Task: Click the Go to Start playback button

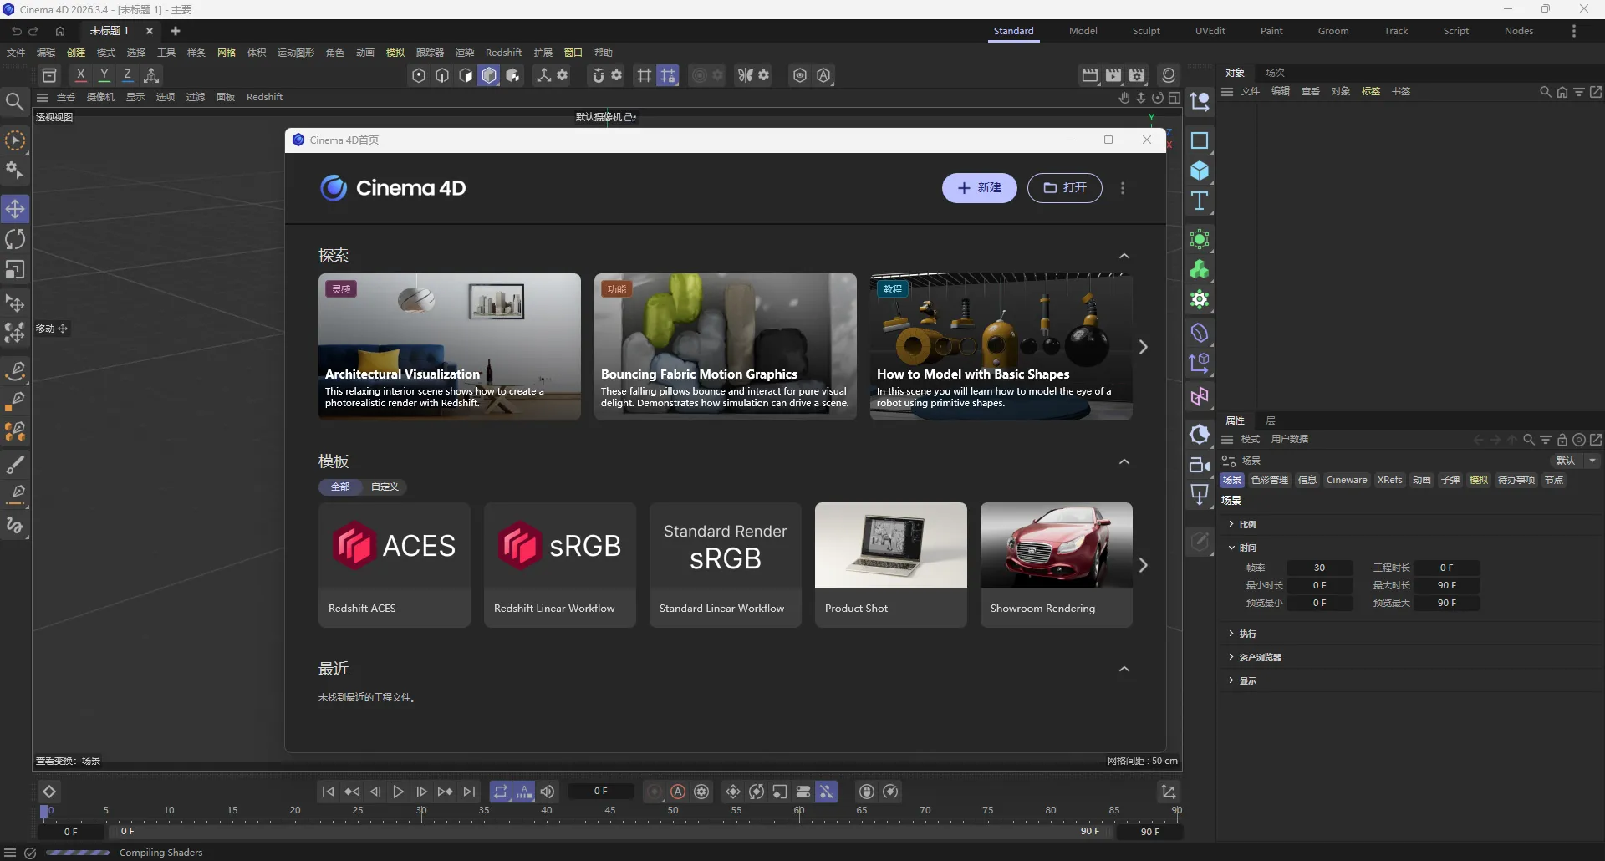Action: click(328, 792)
